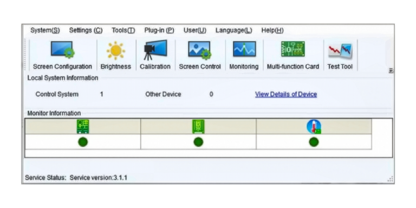The image size is (416, 208).
Task: Open the Monitoring graph tool
Action: pos(244,55)
